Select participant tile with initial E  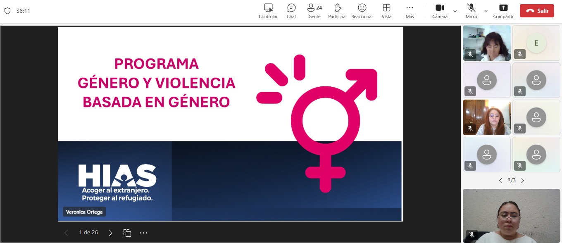(536, 43)
